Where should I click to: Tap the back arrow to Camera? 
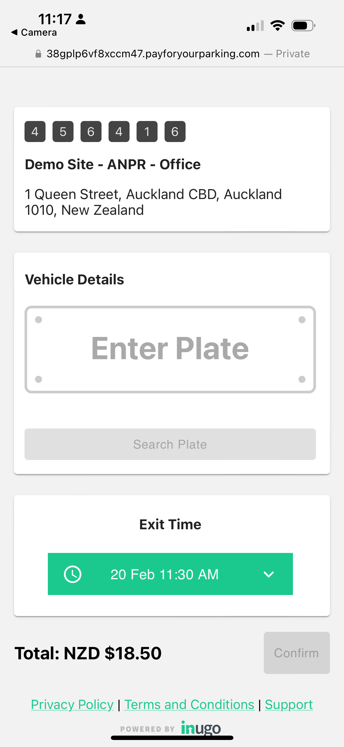tap(15, 32)
